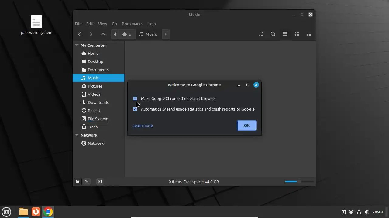Close the Welcome to Google Chrome dialog
389x218 pixels.
tap(256, 85)
